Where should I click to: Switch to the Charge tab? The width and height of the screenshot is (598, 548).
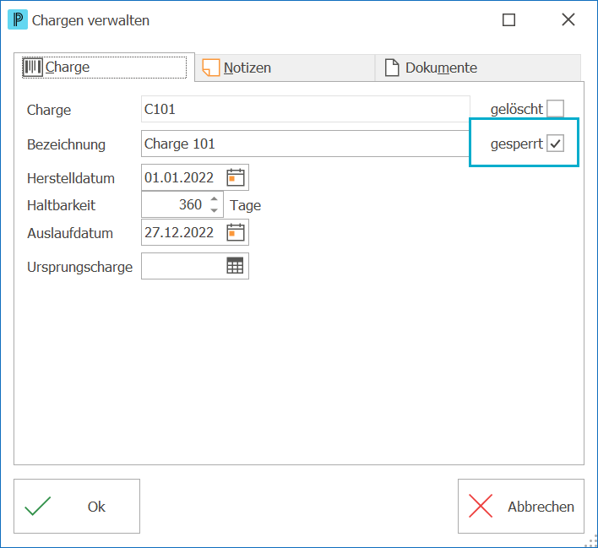[x=104, y=68]
